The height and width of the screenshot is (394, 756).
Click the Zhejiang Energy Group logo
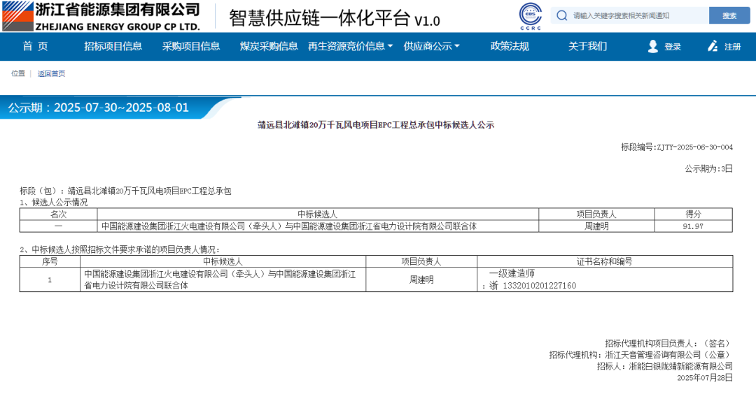tap(101, 16)
